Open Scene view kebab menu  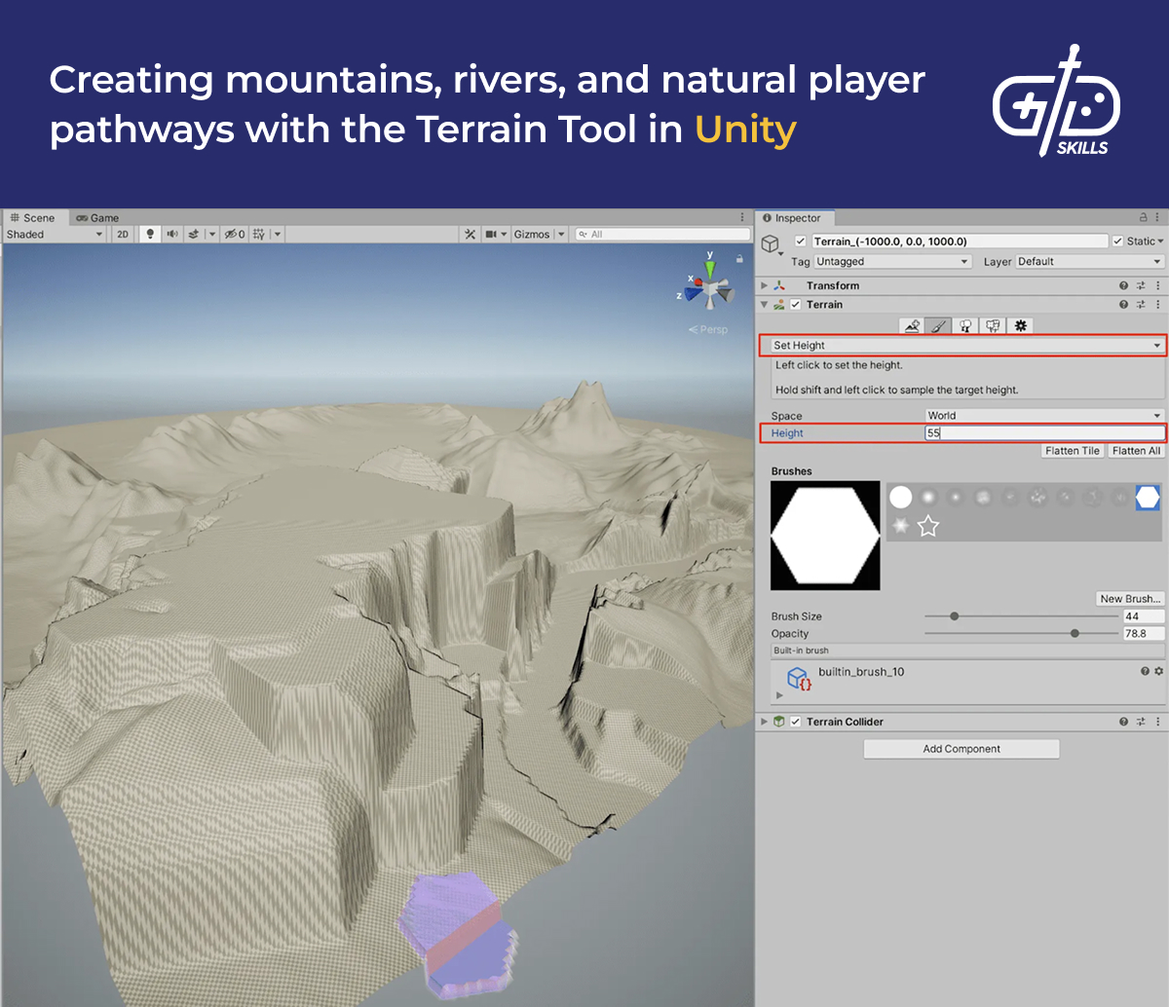coord(742,218)
